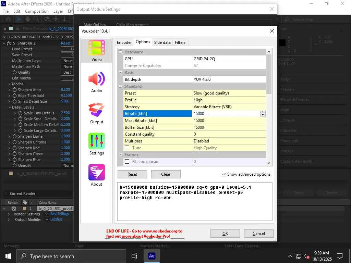This screenshot has height=263, width=351.
Task: Click the muted volume tray icon
Action: [307, 256]
